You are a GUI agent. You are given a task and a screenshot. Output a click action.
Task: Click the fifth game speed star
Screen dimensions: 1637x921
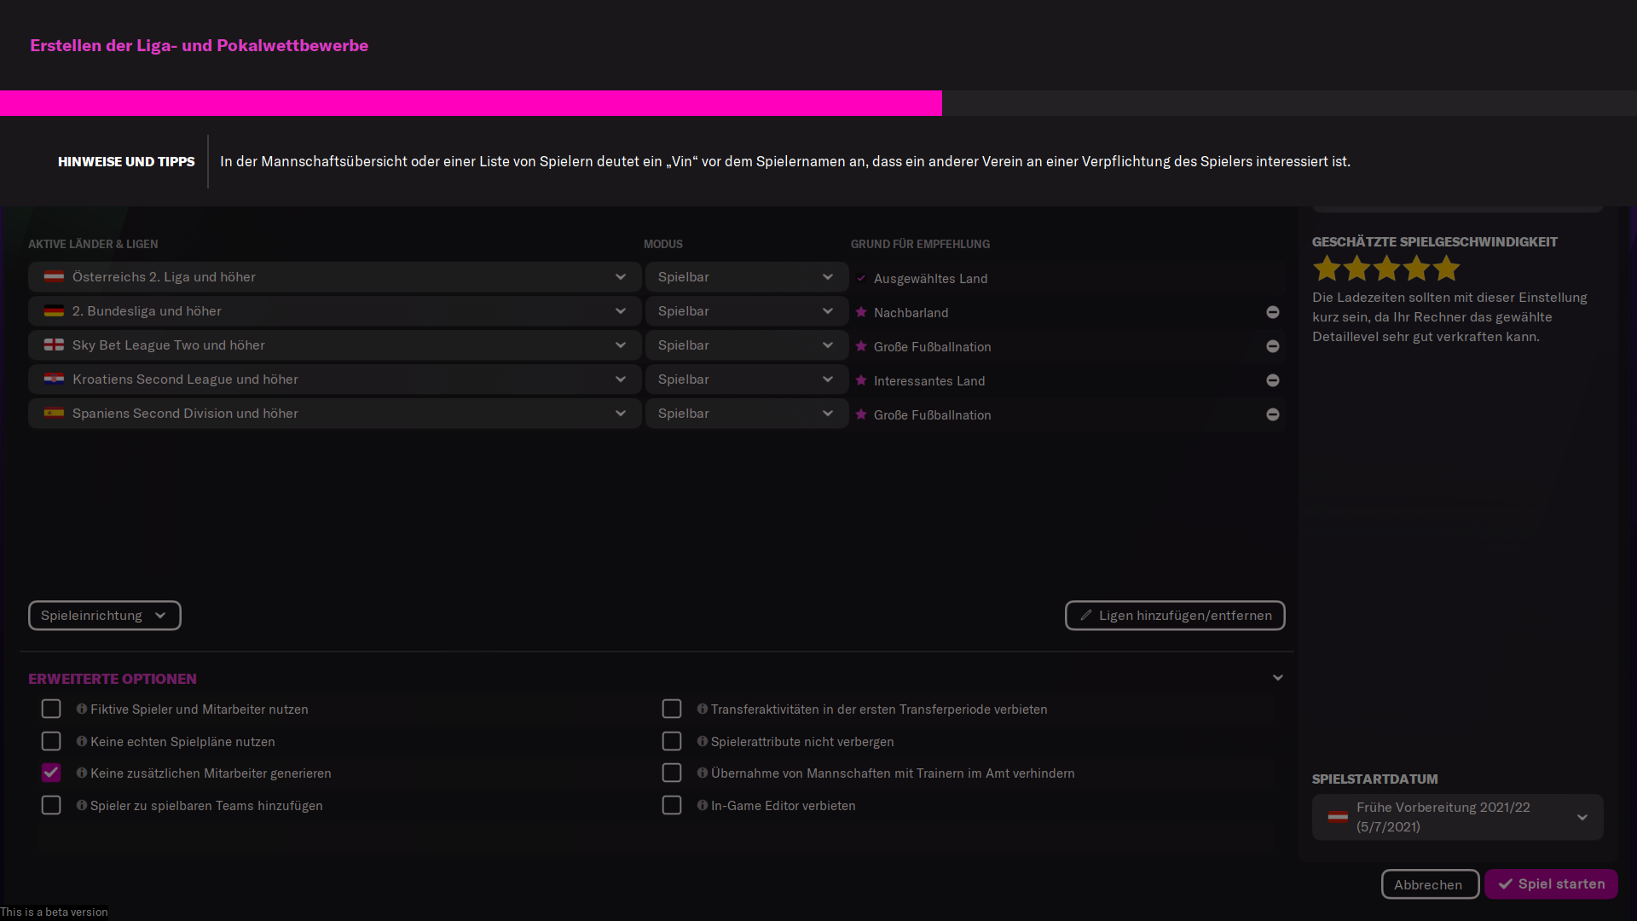1446,269
